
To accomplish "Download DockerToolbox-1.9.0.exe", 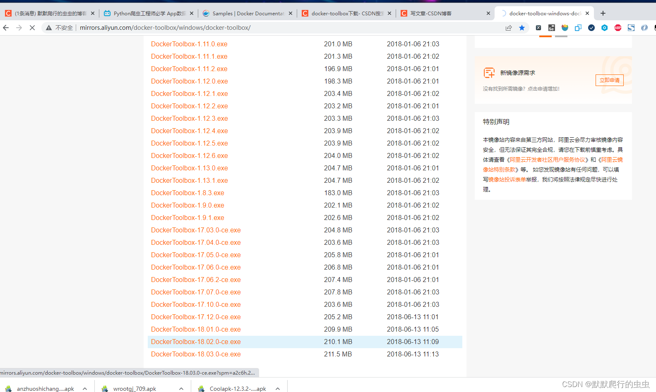I will coord(187,205).
